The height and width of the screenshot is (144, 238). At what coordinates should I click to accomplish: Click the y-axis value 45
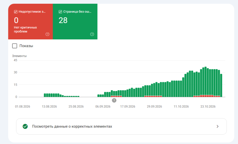point(15,60)
